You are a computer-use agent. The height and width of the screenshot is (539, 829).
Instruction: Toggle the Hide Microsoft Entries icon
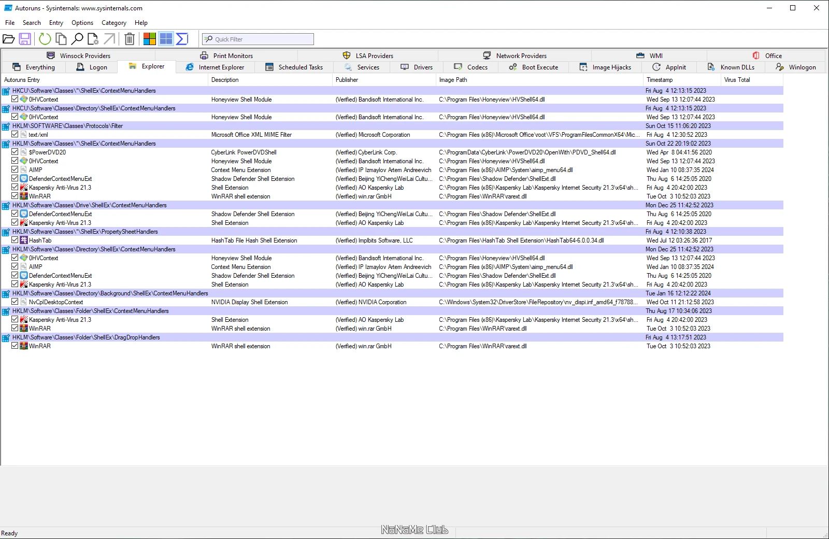[150, 39]
